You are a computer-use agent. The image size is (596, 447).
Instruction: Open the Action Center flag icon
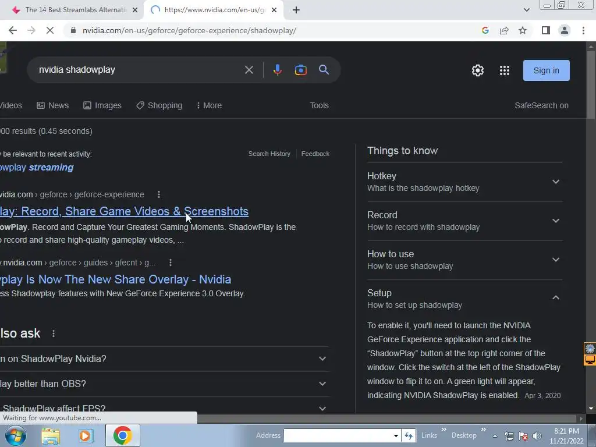523,436
